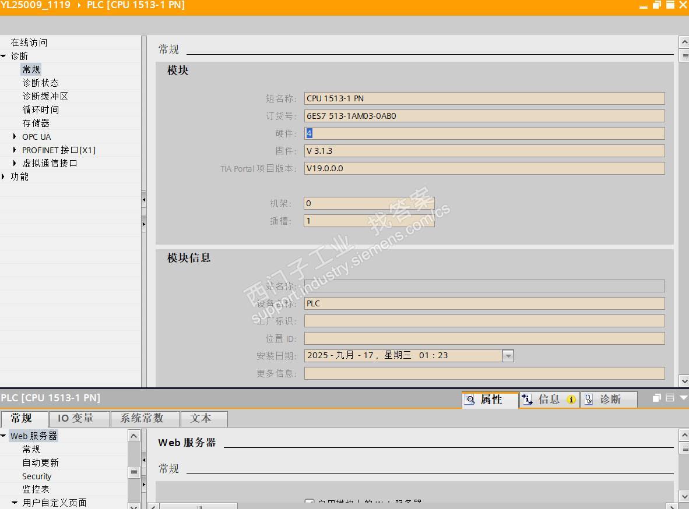This screenshot has height=509, width=689.
Task: Click the 设备名称 field PLC
Action: coord(484,303)
